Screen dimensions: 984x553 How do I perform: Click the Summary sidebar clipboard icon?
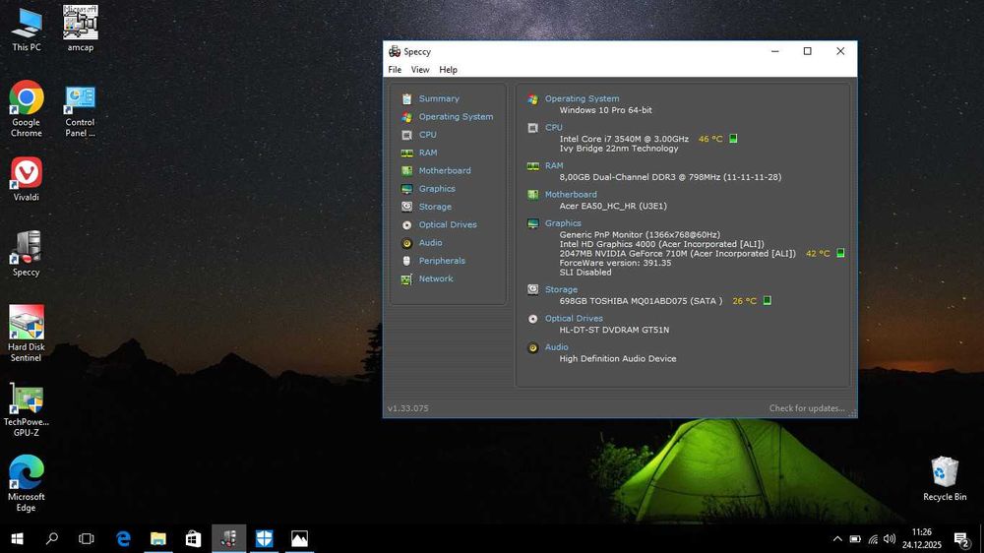406,98
